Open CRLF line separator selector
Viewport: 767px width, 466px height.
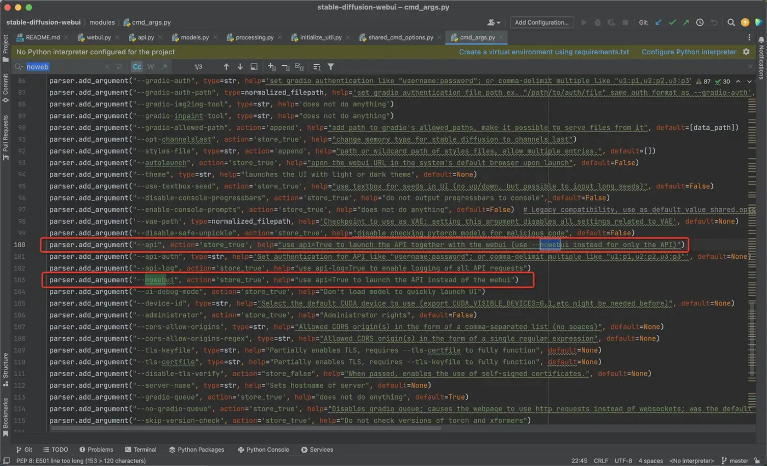pos(601,461)
